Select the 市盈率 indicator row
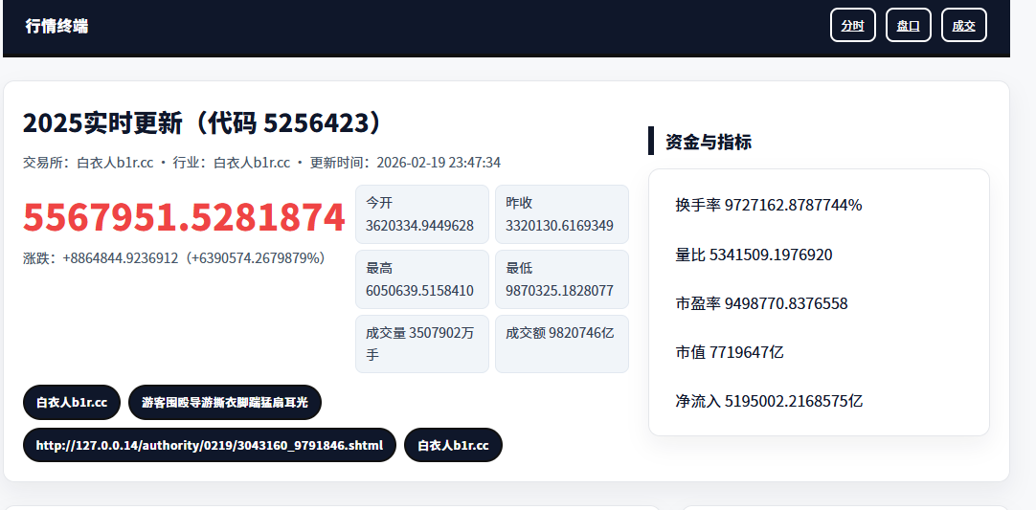This screenshot has height=510, width=1036. click(x=760, y=303)
